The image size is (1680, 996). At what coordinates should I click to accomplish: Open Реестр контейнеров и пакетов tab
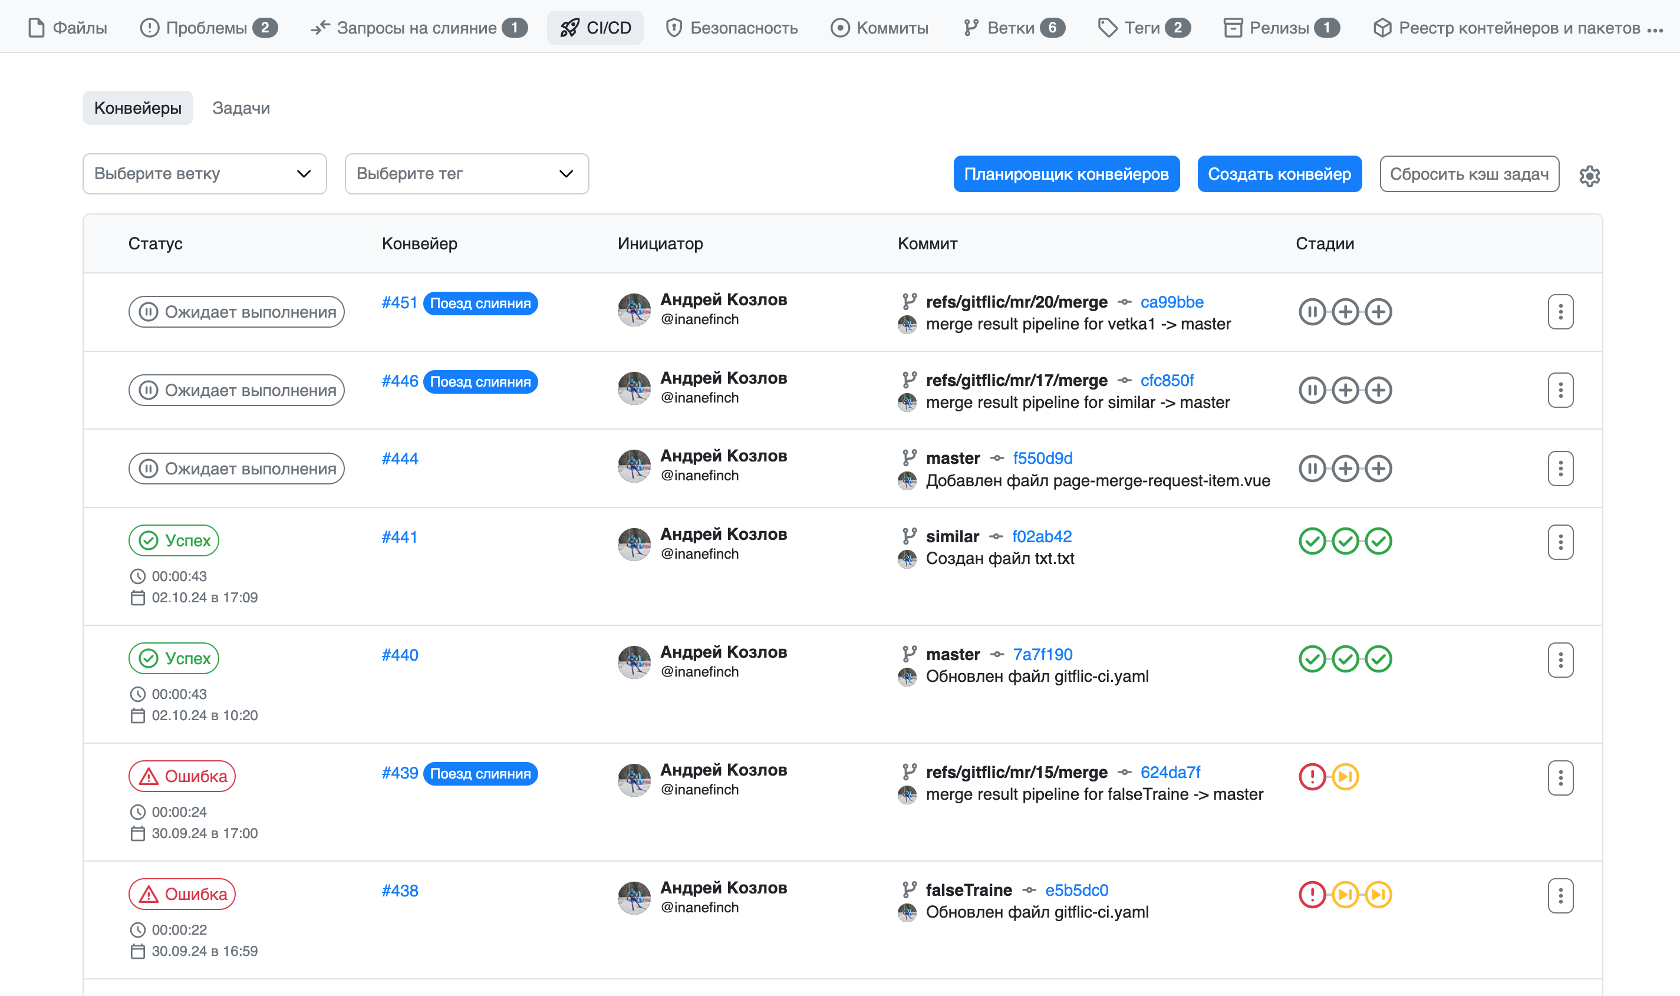(1506, 28)
